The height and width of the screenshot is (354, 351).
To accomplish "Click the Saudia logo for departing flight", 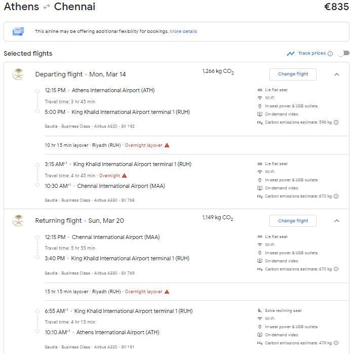I will tap(19, 74).
